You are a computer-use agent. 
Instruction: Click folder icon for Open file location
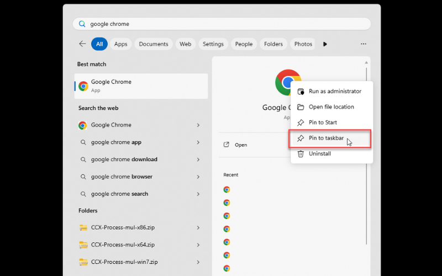301,107
